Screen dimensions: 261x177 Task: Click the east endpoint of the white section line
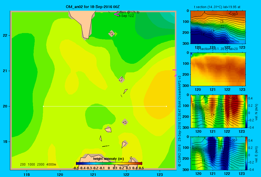click(x=167, y=106)
